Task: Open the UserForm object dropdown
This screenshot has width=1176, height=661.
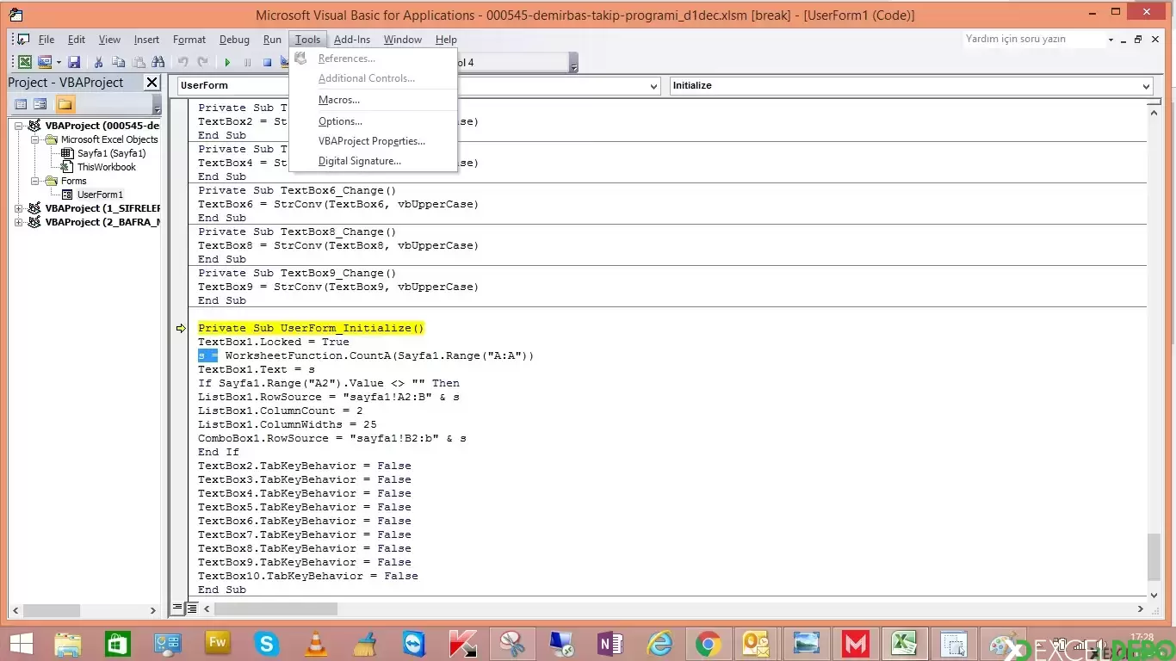Action: [x=653, y=86]
